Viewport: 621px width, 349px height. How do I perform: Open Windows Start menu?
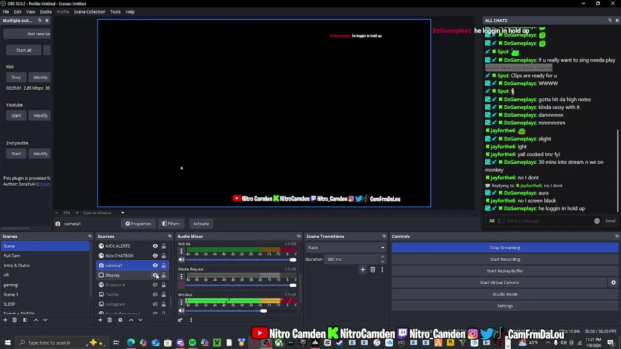coord(7,343)
